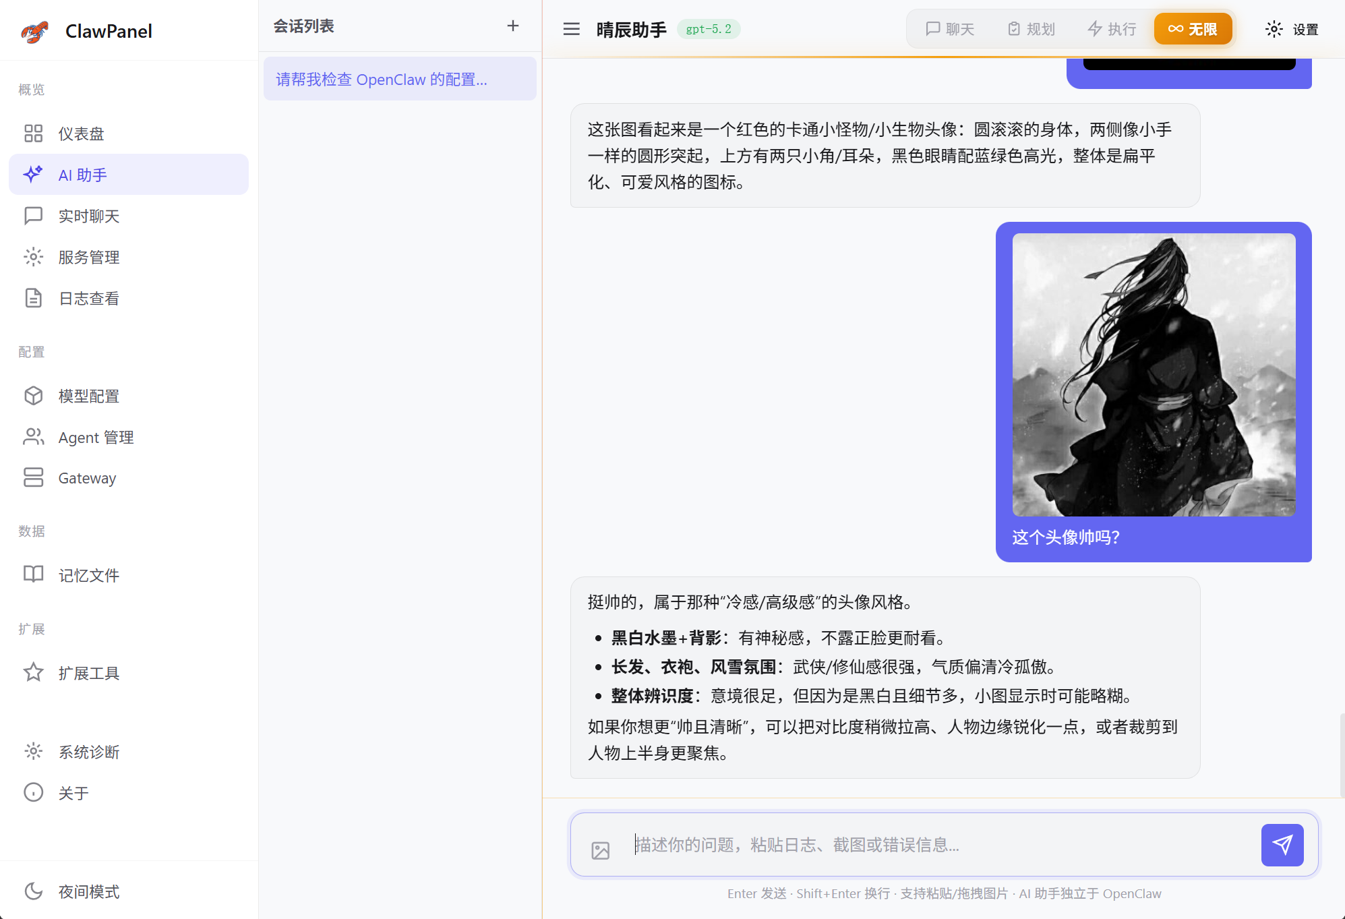
Task: Open the Agent 管理 page
Action: (x=96, y=437)
